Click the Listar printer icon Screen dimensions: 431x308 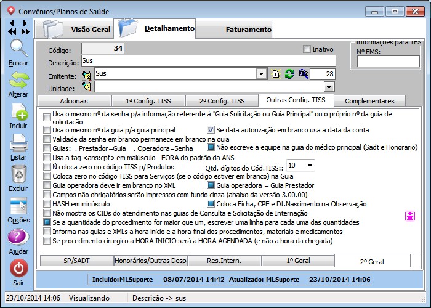click(x=18, y=144)
